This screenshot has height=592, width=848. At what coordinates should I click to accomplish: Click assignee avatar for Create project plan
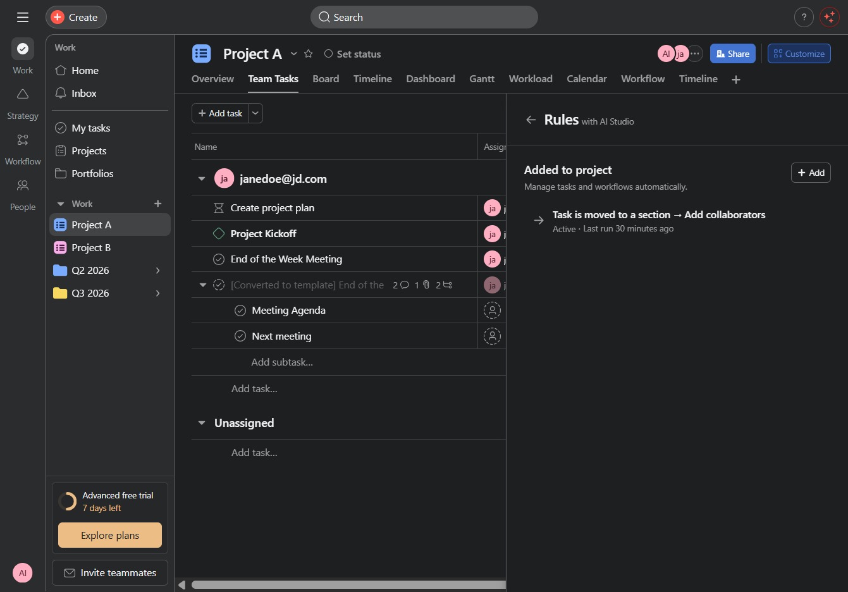492,208
